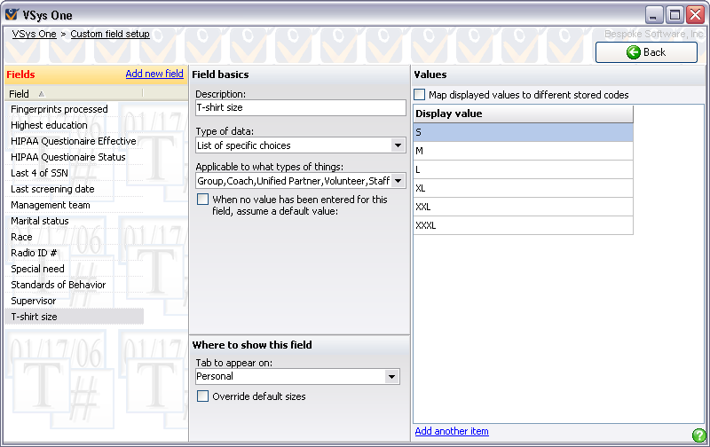
Task: Select the Highest education field
Action: click(x=75, y=125)
